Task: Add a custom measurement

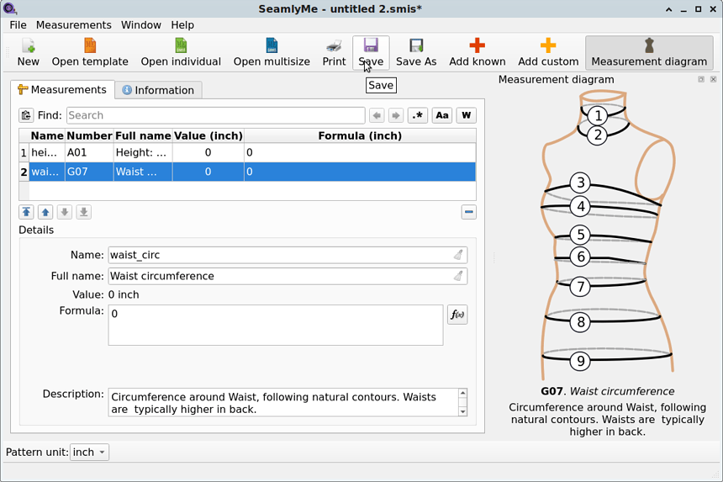Action: 548,53
